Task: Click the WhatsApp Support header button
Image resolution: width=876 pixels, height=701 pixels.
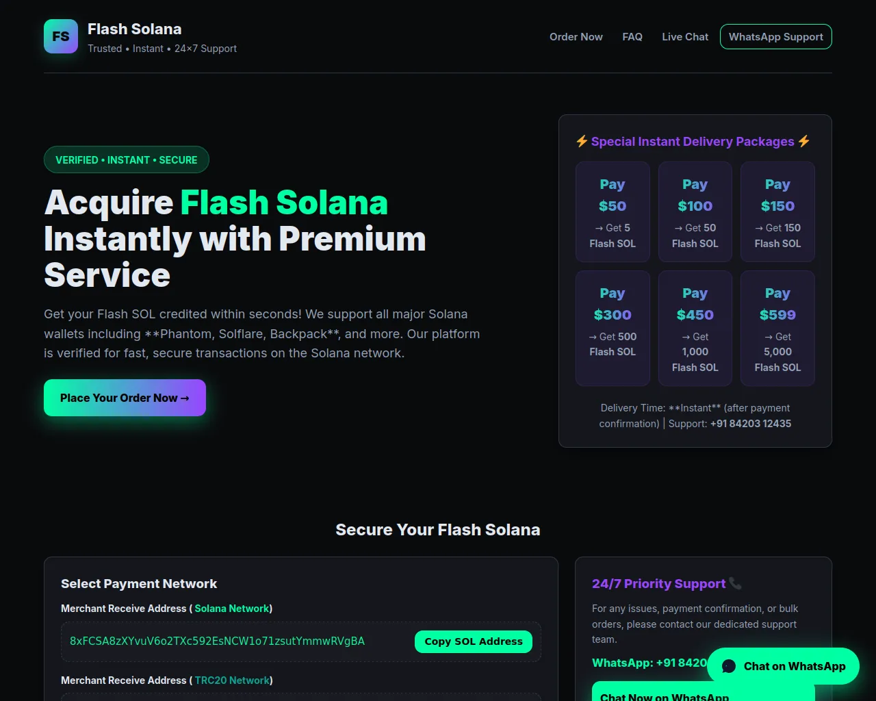Action: pyautogui.click(x=775, y=37)
